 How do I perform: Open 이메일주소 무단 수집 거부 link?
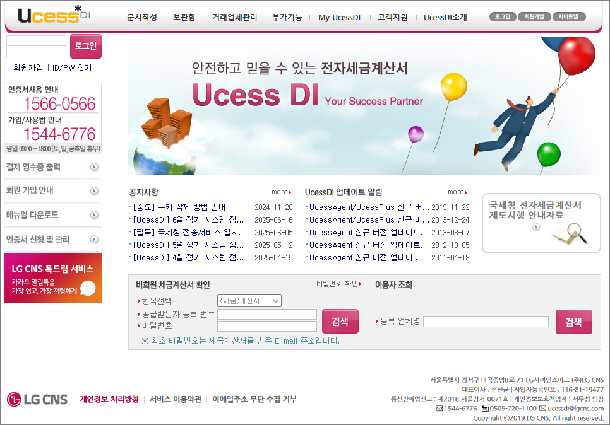(254, 399)
